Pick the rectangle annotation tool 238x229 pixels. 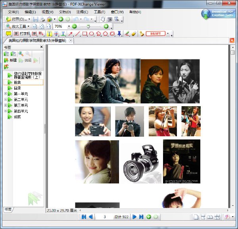point(84,34)
